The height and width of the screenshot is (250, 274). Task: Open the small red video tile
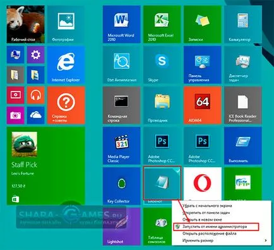15,95
